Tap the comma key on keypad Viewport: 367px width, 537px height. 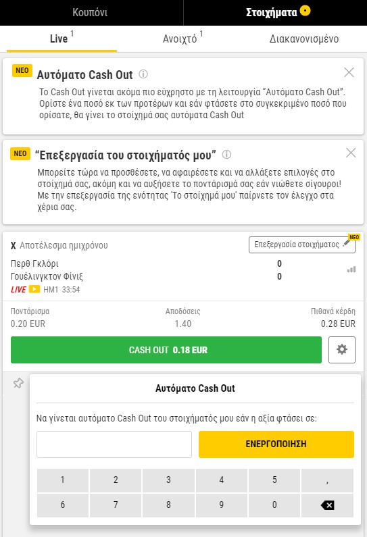point(327,480)
